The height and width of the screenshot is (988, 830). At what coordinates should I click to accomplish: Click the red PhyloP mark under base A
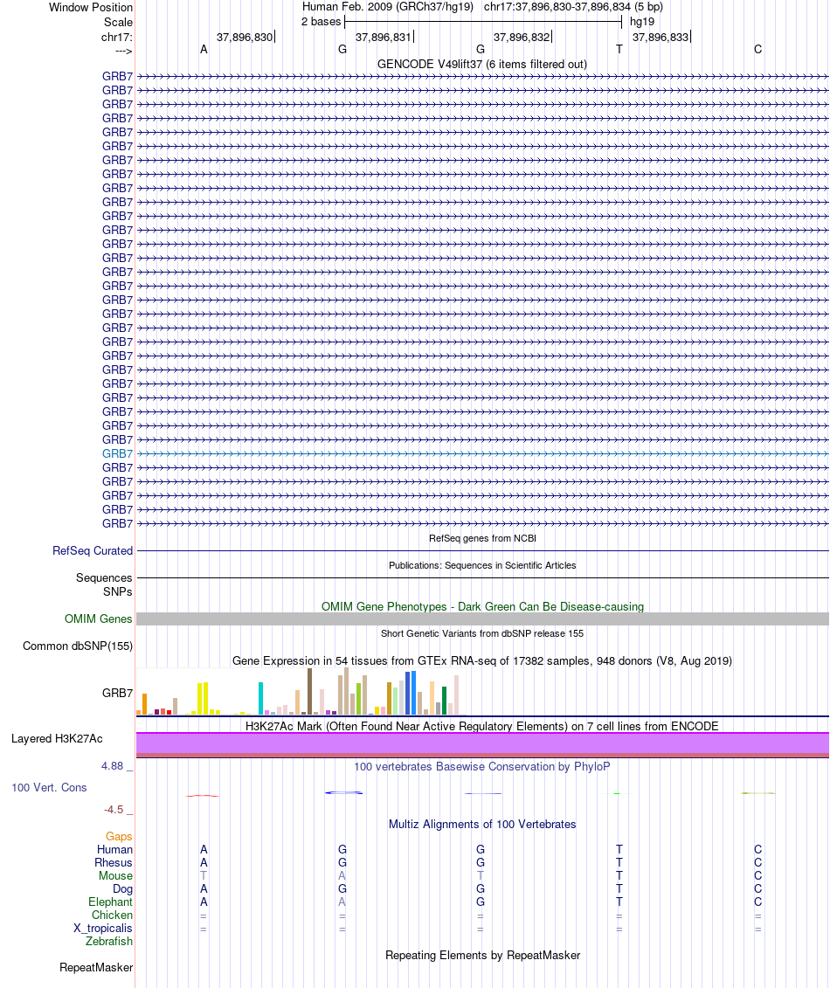[203, 796]
